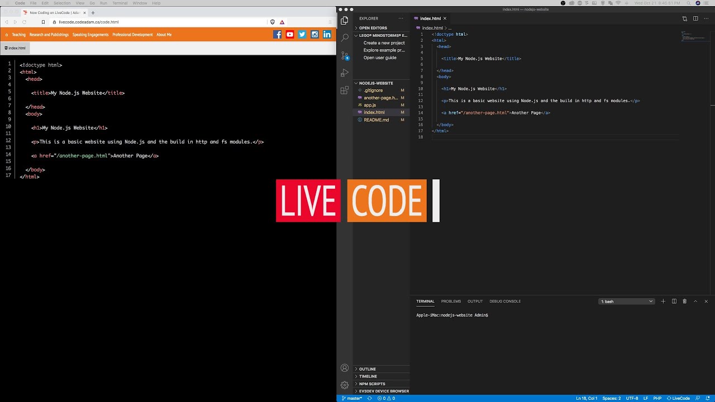The height and width of the screenshot is (402, 715).
Task: Open Speaking Engagements link
Action: click(90, 35)
